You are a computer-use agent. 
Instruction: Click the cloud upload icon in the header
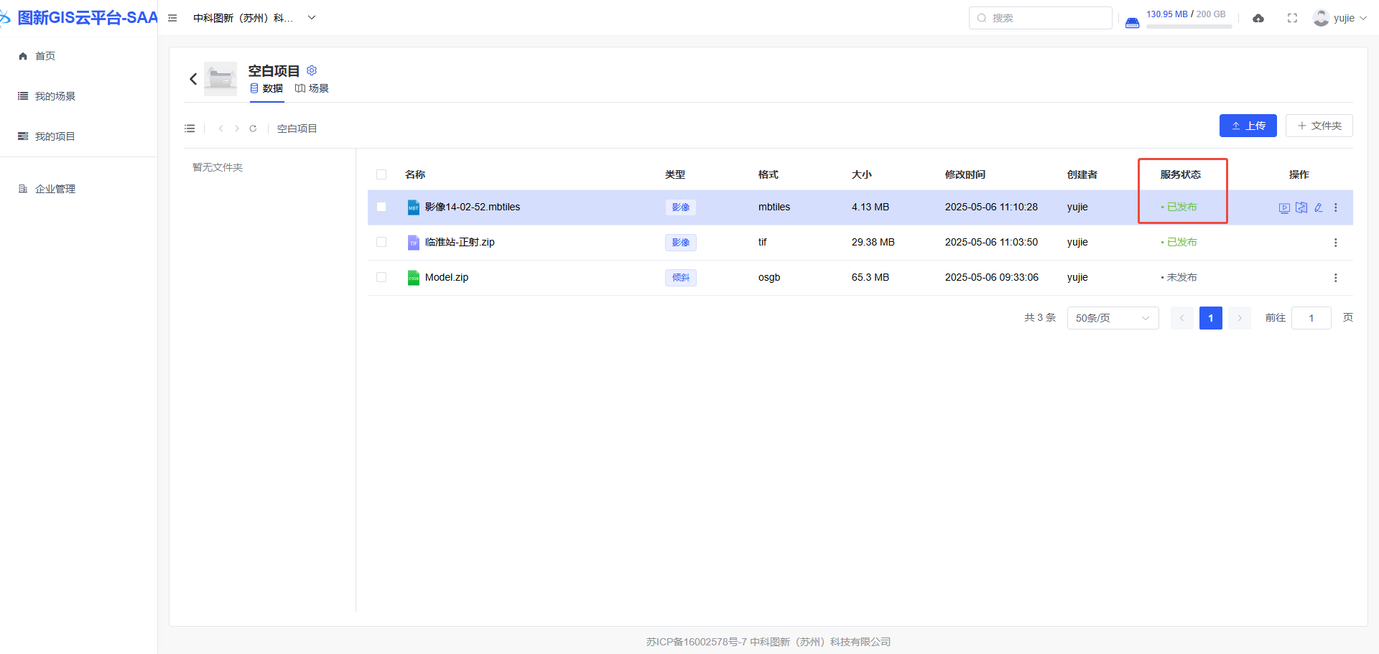1258,18
